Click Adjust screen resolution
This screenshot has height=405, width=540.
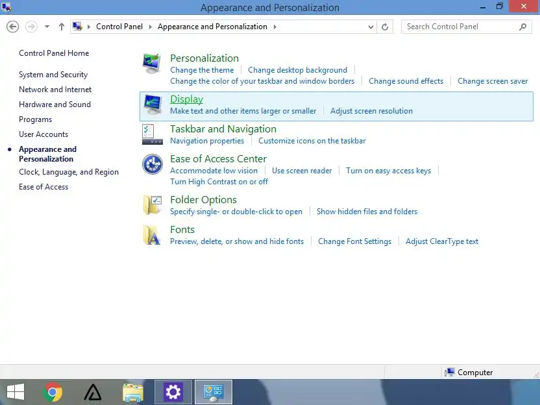(371, 111)
